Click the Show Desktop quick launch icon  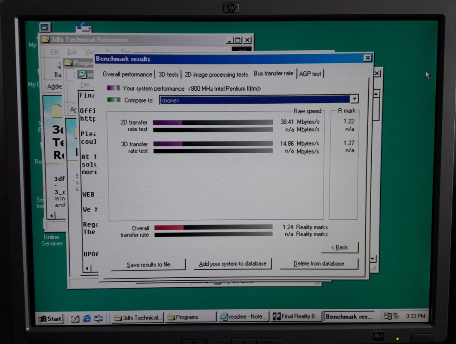[x=75, y=319]
